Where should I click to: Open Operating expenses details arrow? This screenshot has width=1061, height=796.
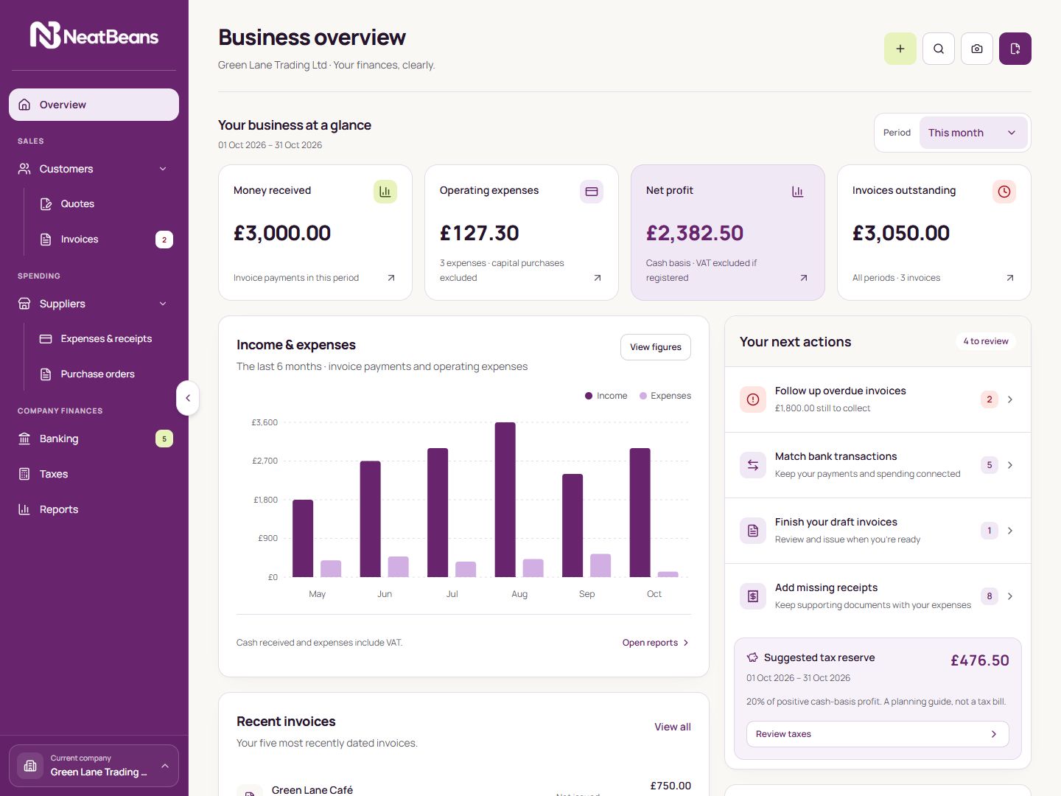[x=598, y=278]
